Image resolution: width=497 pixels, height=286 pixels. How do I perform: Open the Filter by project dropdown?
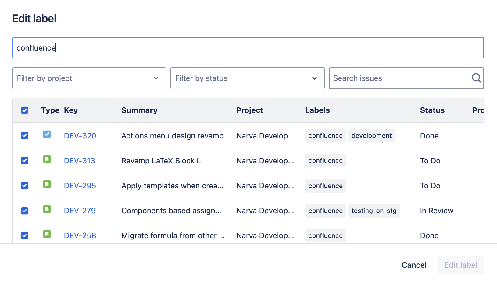tap(89, 78)
